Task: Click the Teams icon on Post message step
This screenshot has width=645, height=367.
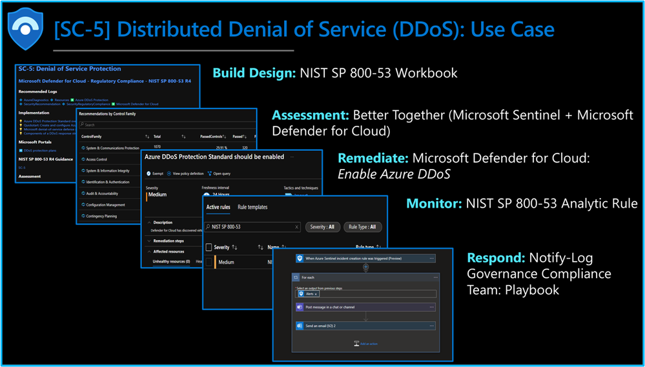Action: click(x=300, y=307)
